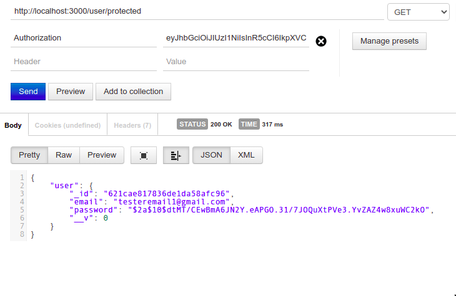Click the empty header Value field

coord(236,62)
